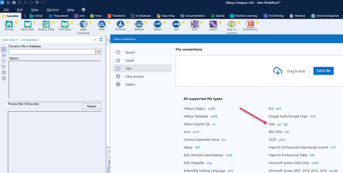Screen dimensions: 343x173
Task: Click the Select file button
Action: pos(323,71)
